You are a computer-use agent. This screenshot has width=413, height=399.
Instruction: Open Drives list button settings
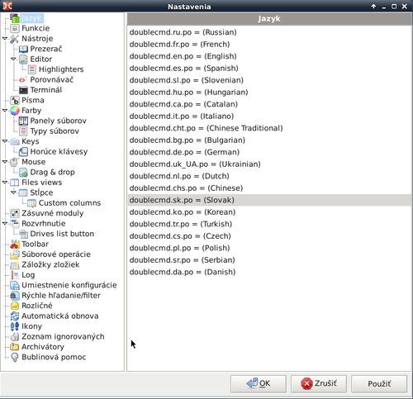coord(62,234)
